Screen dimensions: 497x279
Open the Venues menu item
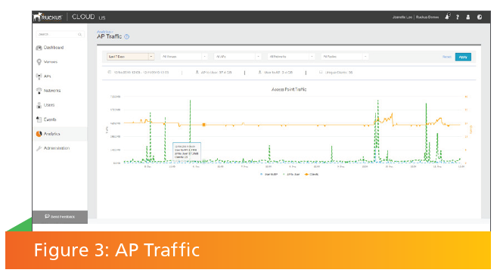click(x=60, y=62)
